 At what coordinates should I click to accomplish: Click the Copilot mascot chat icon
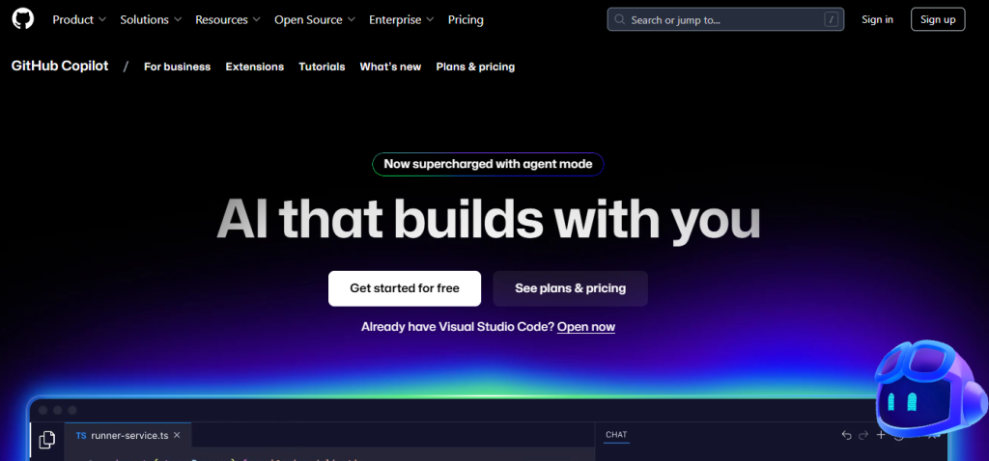coord(930,391)
